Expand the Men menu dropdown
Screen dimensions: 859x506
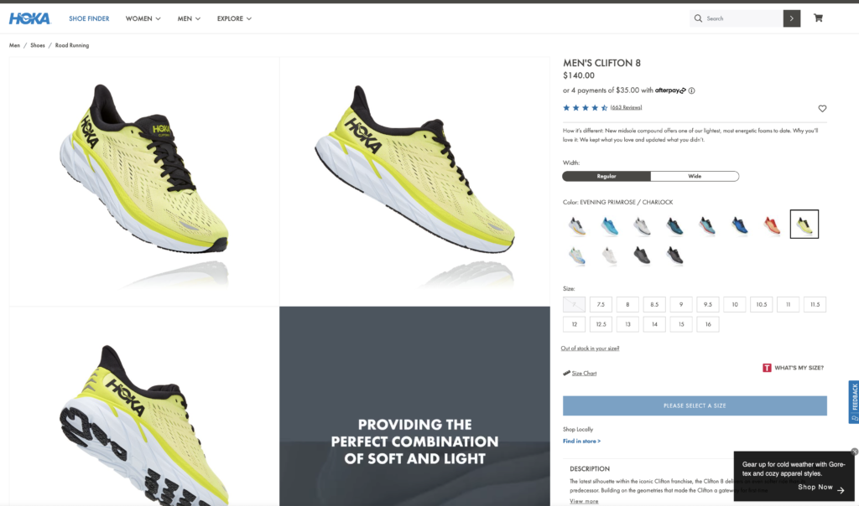189,18
